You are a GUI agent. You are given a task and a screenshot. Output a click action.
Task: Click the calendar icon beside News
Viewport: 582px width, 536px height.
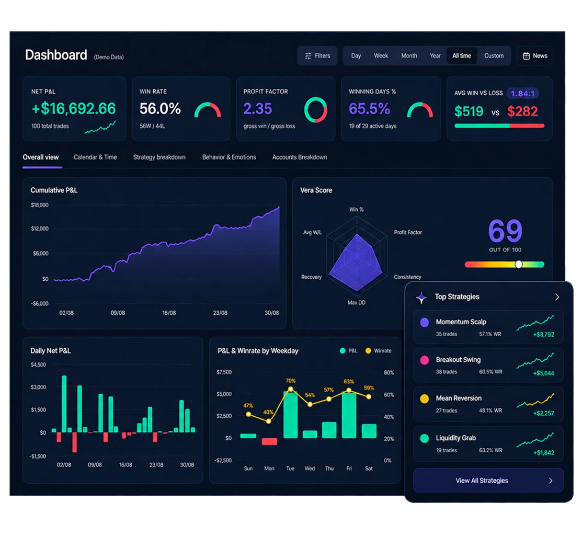(x=527, y=56)
